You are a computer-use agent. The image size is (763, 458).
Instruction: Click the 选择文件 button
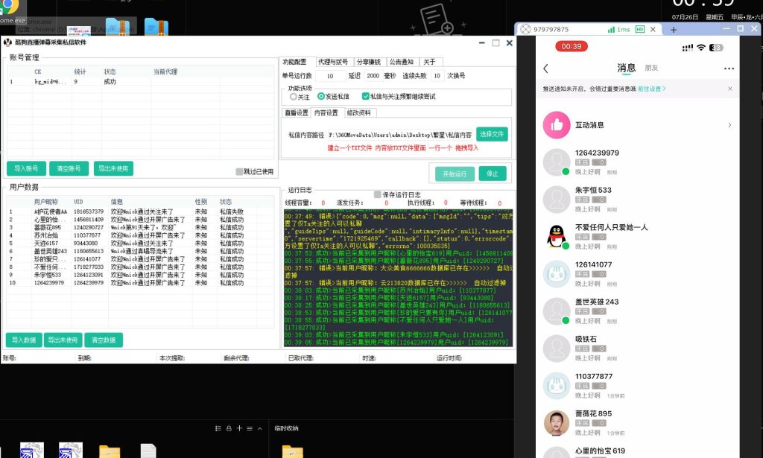[492, 134]
